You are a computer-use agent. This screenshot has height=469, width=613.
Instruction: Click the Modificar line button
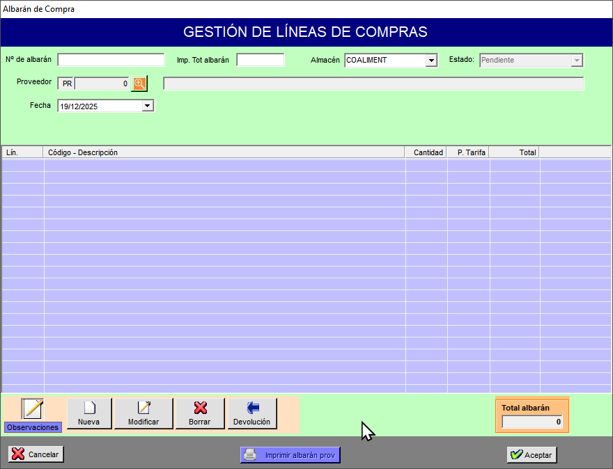tap(143, 413)
